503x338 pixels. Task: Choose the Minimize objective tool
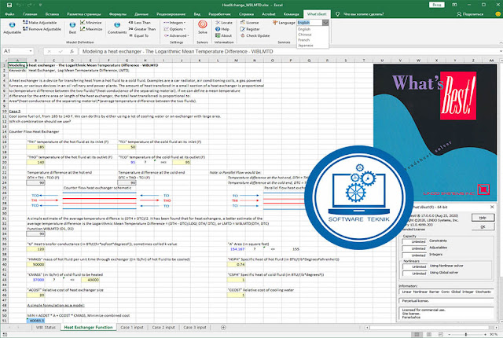(x=91, y=23)
